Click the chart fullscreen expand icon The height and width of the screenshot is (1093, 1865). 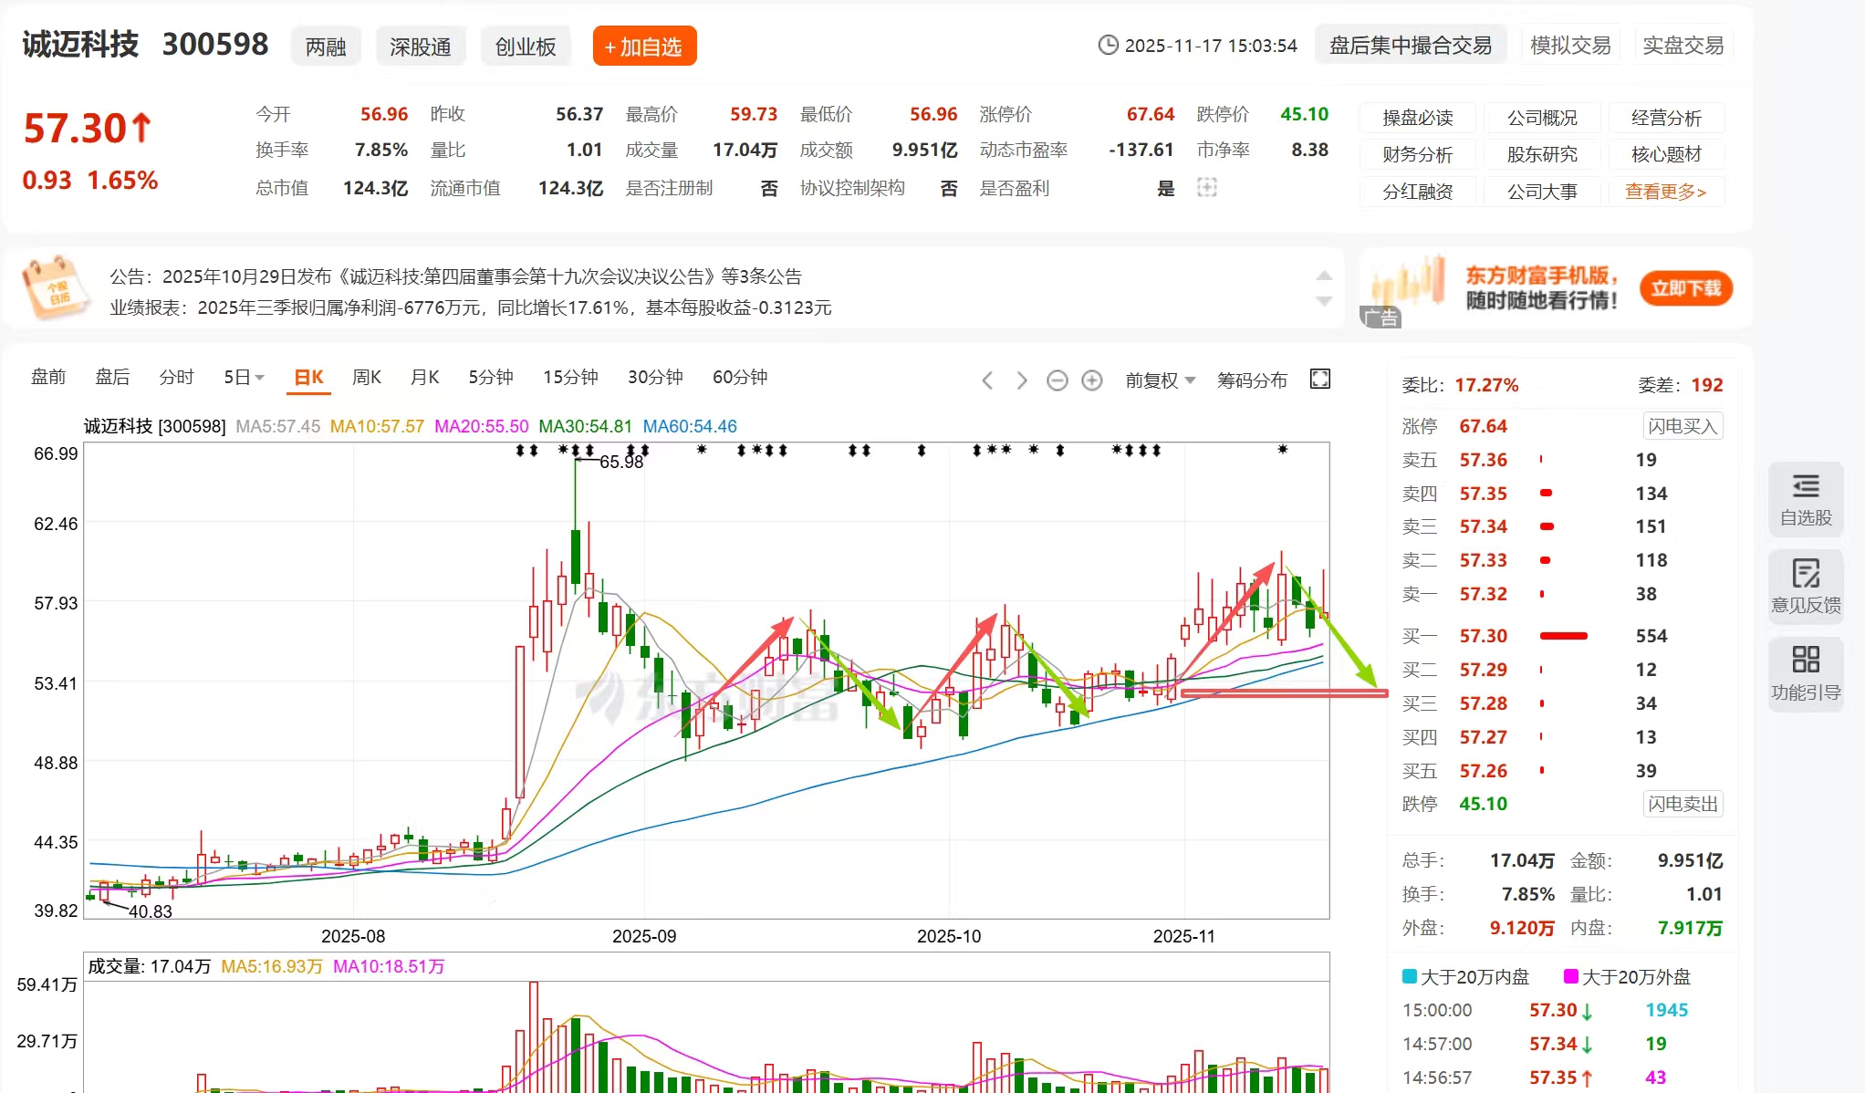1319,379
